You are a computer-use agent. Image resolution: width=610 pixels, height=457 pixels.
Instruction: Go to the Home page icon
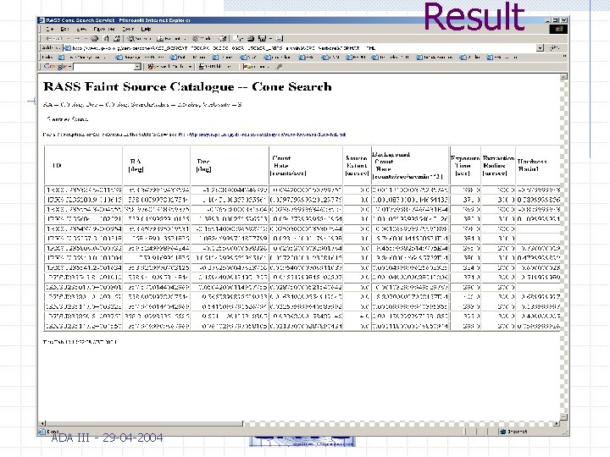click(x=116, y=38)
